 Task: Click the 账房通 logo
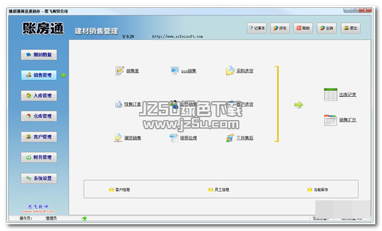(43, 28)
